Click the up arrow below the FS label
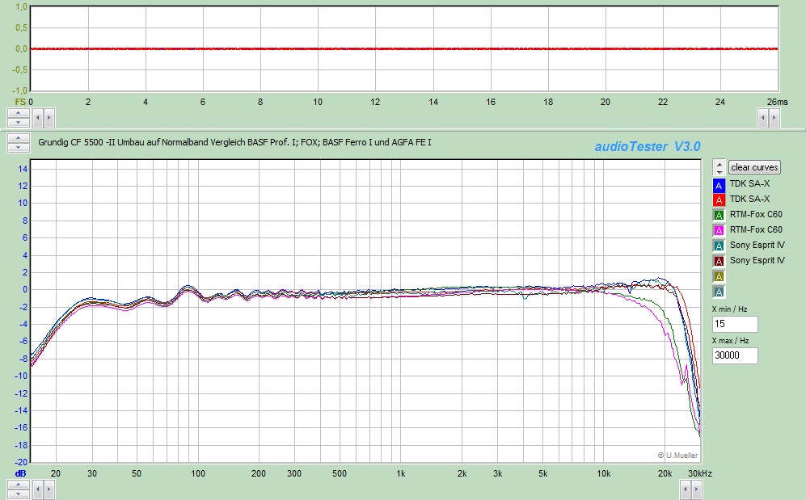Screen dimensions: 806x500 point(17,113)
